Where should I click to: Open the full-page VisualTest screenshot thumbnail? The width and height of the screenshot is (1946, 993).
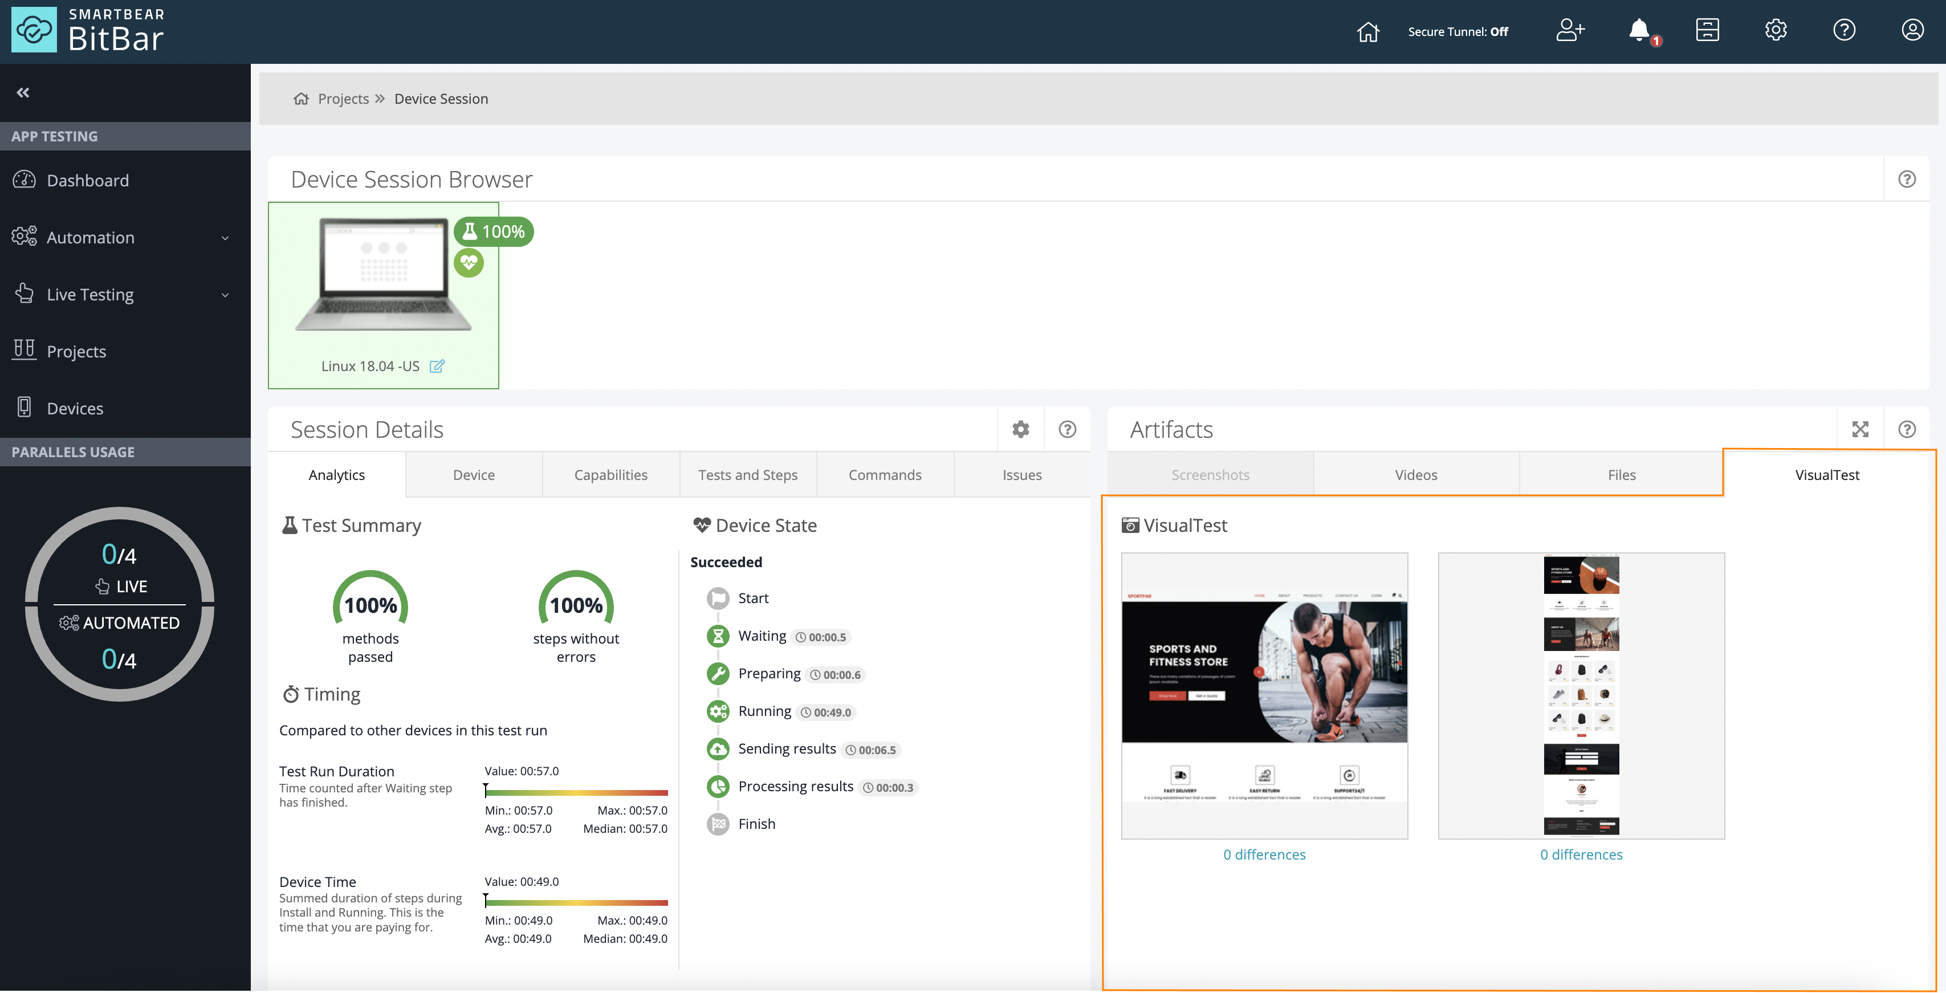point(1581,695)
